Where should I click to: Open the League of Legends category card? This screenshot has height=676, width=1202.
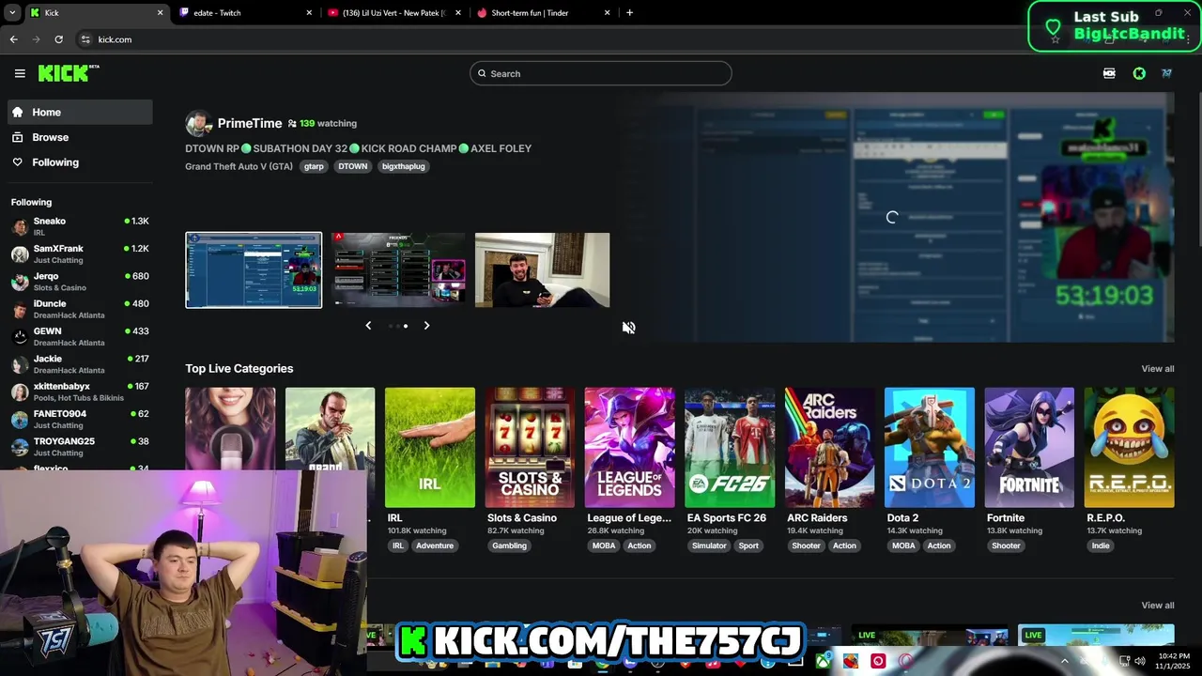coord(629,448)
